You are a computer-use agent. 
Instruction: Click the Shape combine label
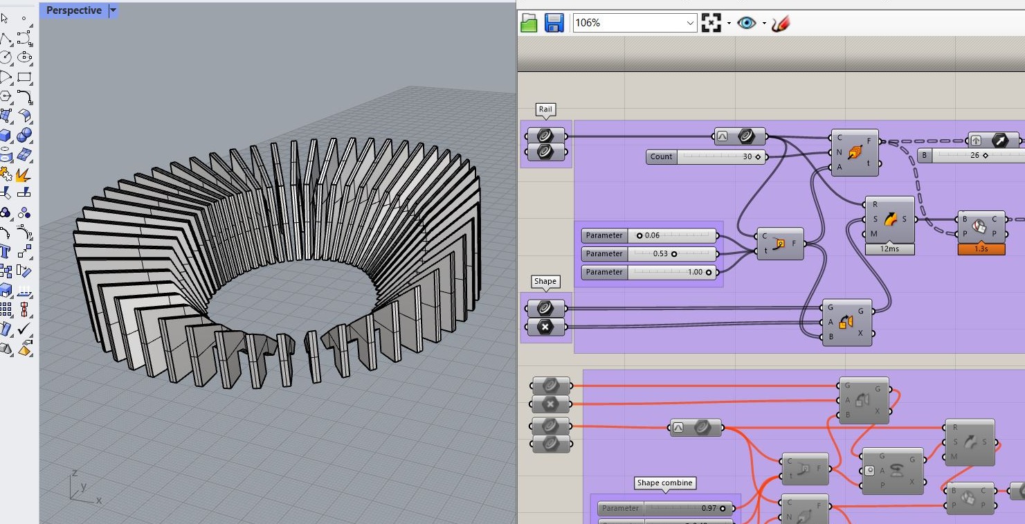click(x=664, y=482)
